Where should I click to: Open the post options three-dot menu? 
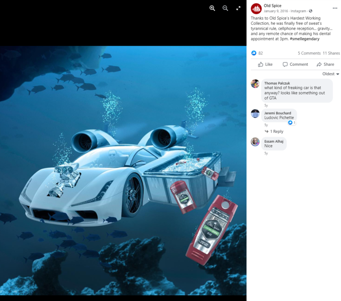[x=335, y=8]
